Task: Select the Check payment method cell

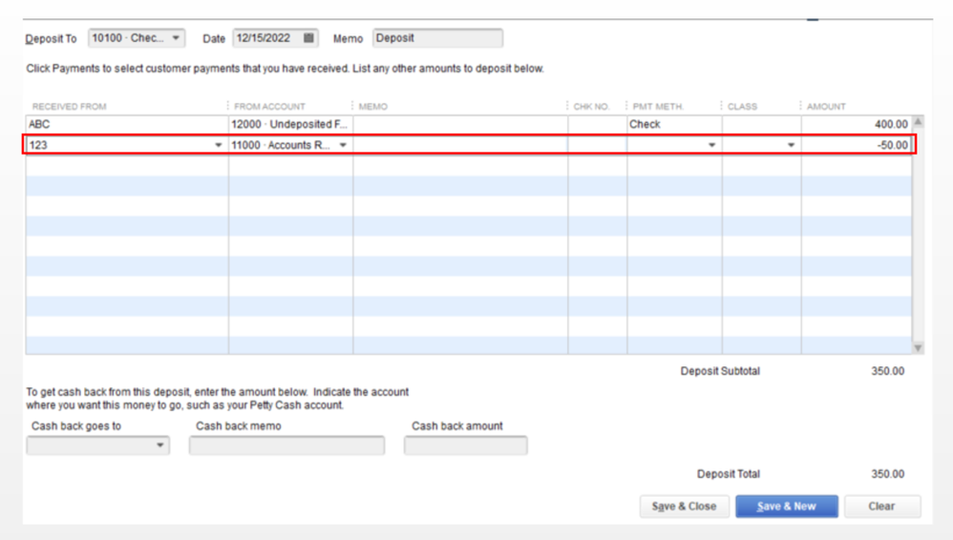Action: (x=674, y=124)
